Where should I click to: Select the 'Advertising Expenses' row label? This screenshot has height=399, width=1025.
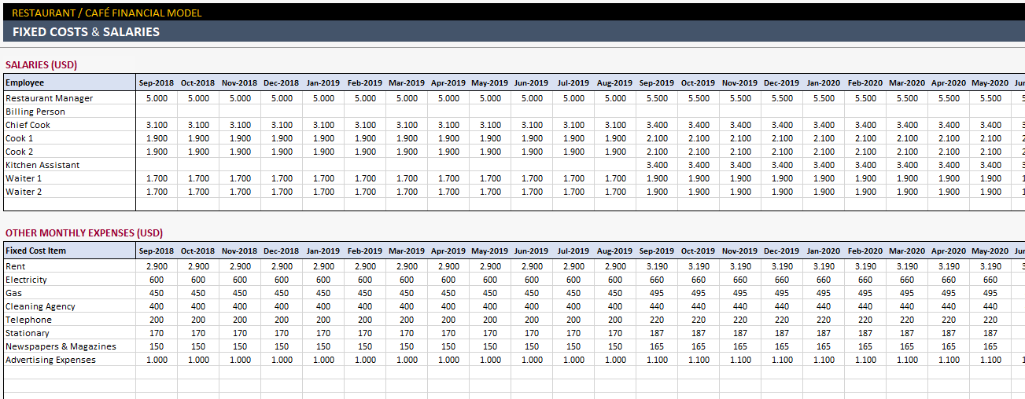point(50,360)
